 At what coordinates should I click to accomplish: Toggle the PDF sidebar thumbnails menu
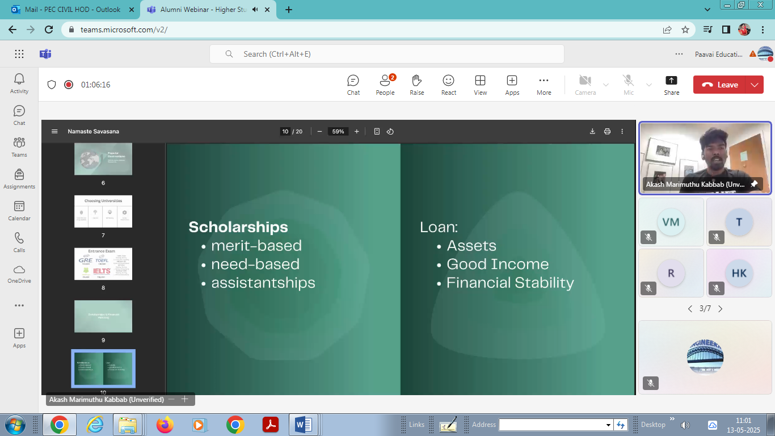point(54,131)
